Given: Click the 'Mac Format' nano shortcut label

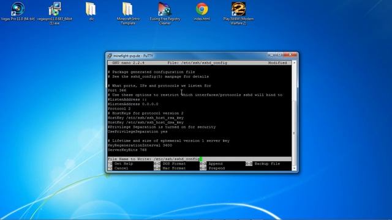Looking at the screenshot, I should click(x=174, y=169).
